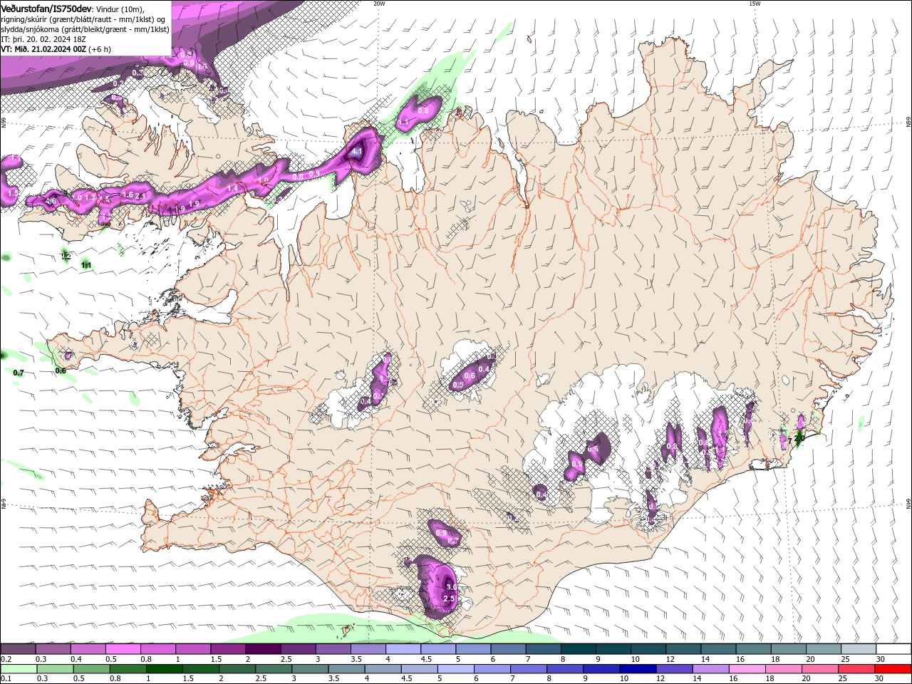Screen dimensions: 912x684
Task: Select the pink 0.5 swatch in the upper legend row
Action: (x=123, y=648)
